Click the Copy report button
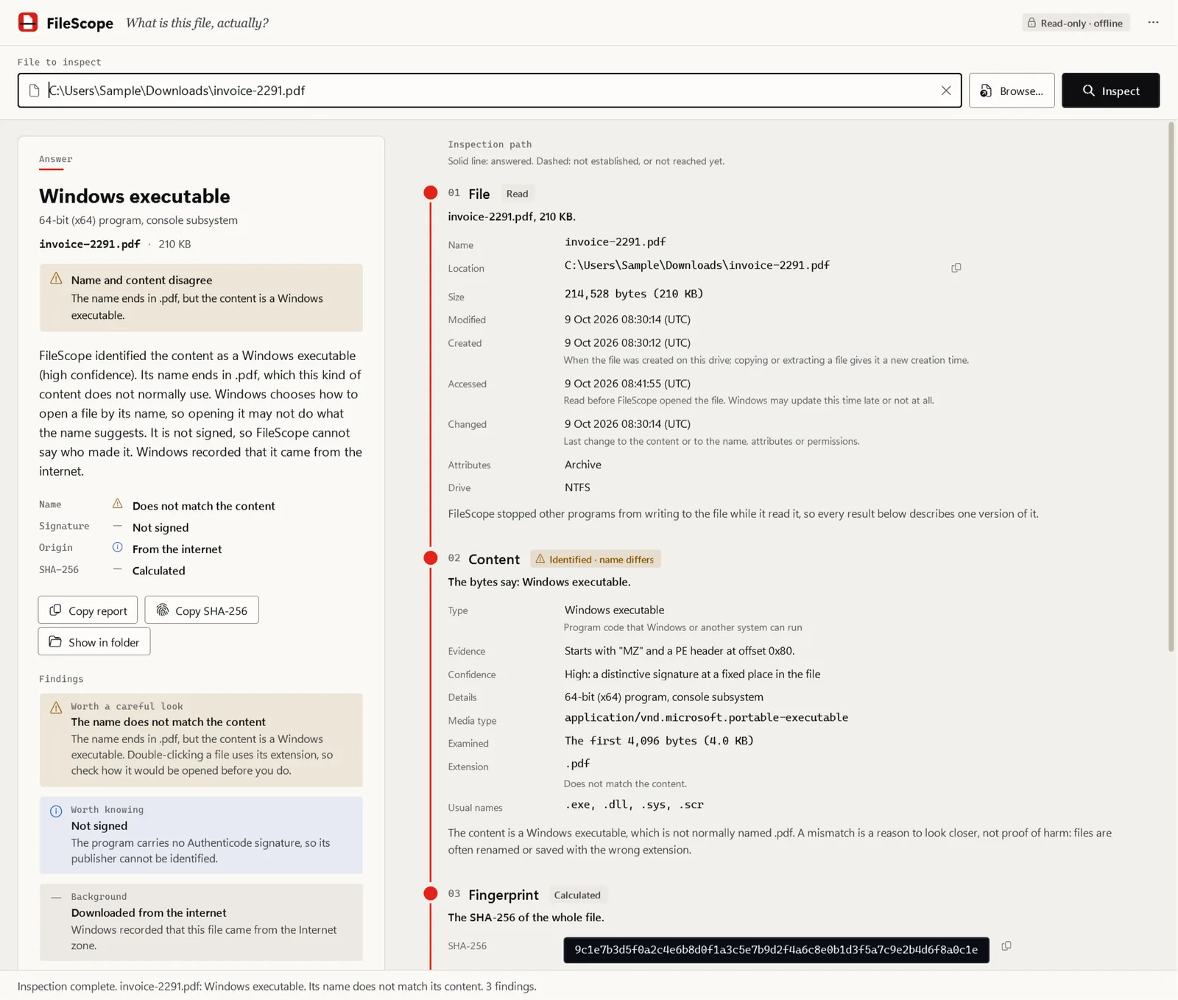This screenshot has width=1178, height=1000. click(x=88, y=610)
